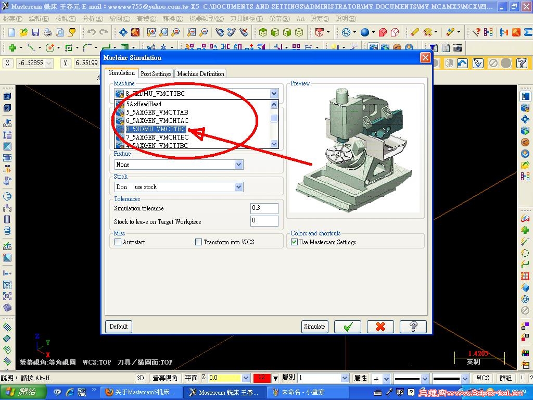
Task: Click the camera screenshot icon in toolbar
Action: (458, 48)
